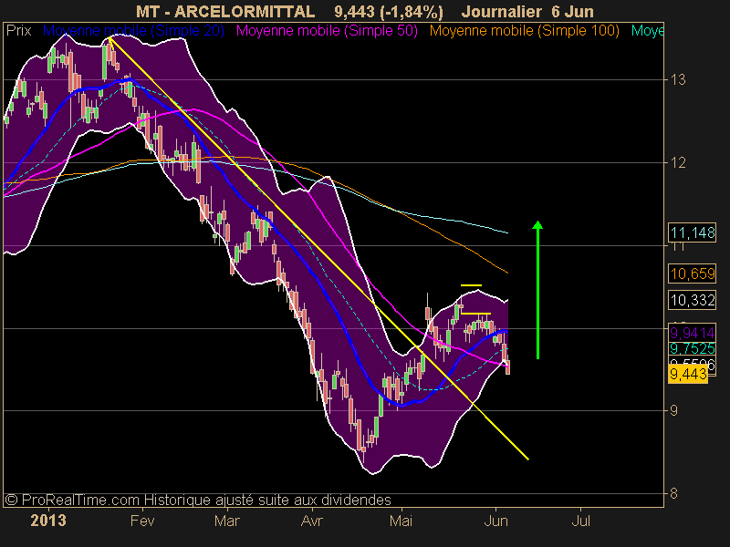Click the MT - ARCELORMITTAL chart title

pos(225,11)
